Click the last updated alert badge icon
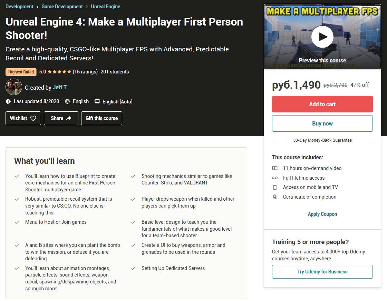This screenshot has width=387, height=301. (8, 102)
